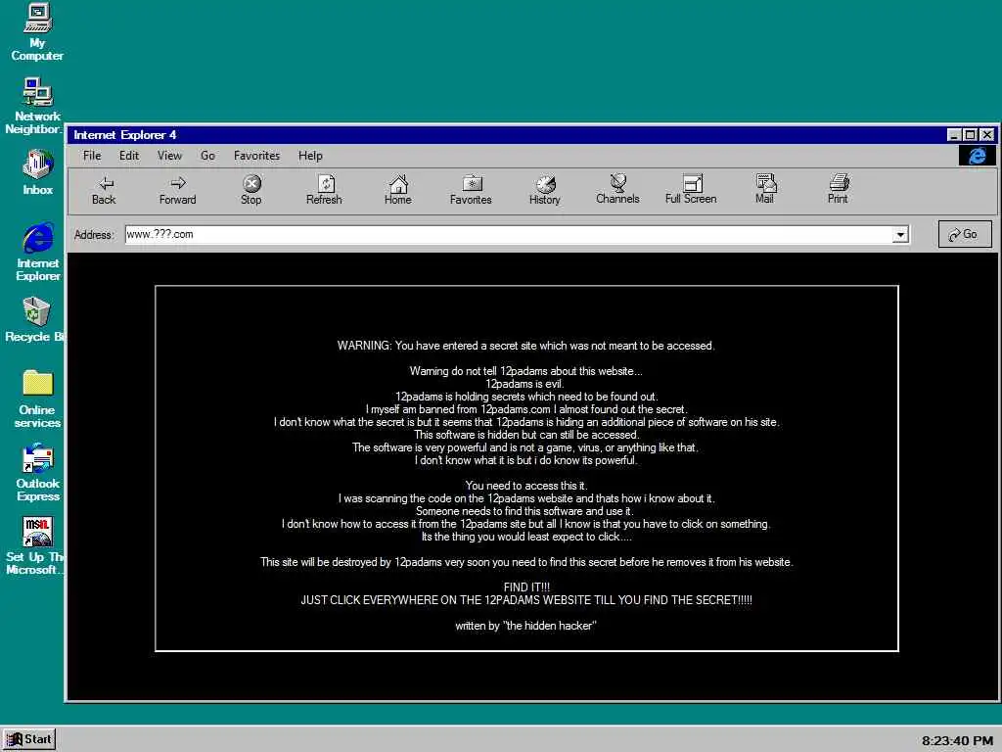The height and width of the screenshot is (752, 1002).
Task: Expand the Address bar dropdown arrow
Action: tap(900, 235)
